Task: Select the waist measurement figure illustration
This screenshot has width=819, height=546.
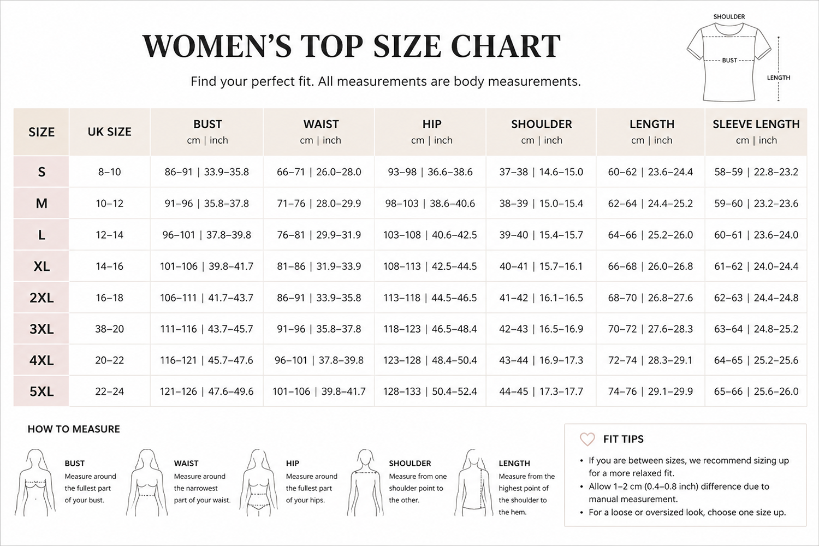Action: point(146,482)
